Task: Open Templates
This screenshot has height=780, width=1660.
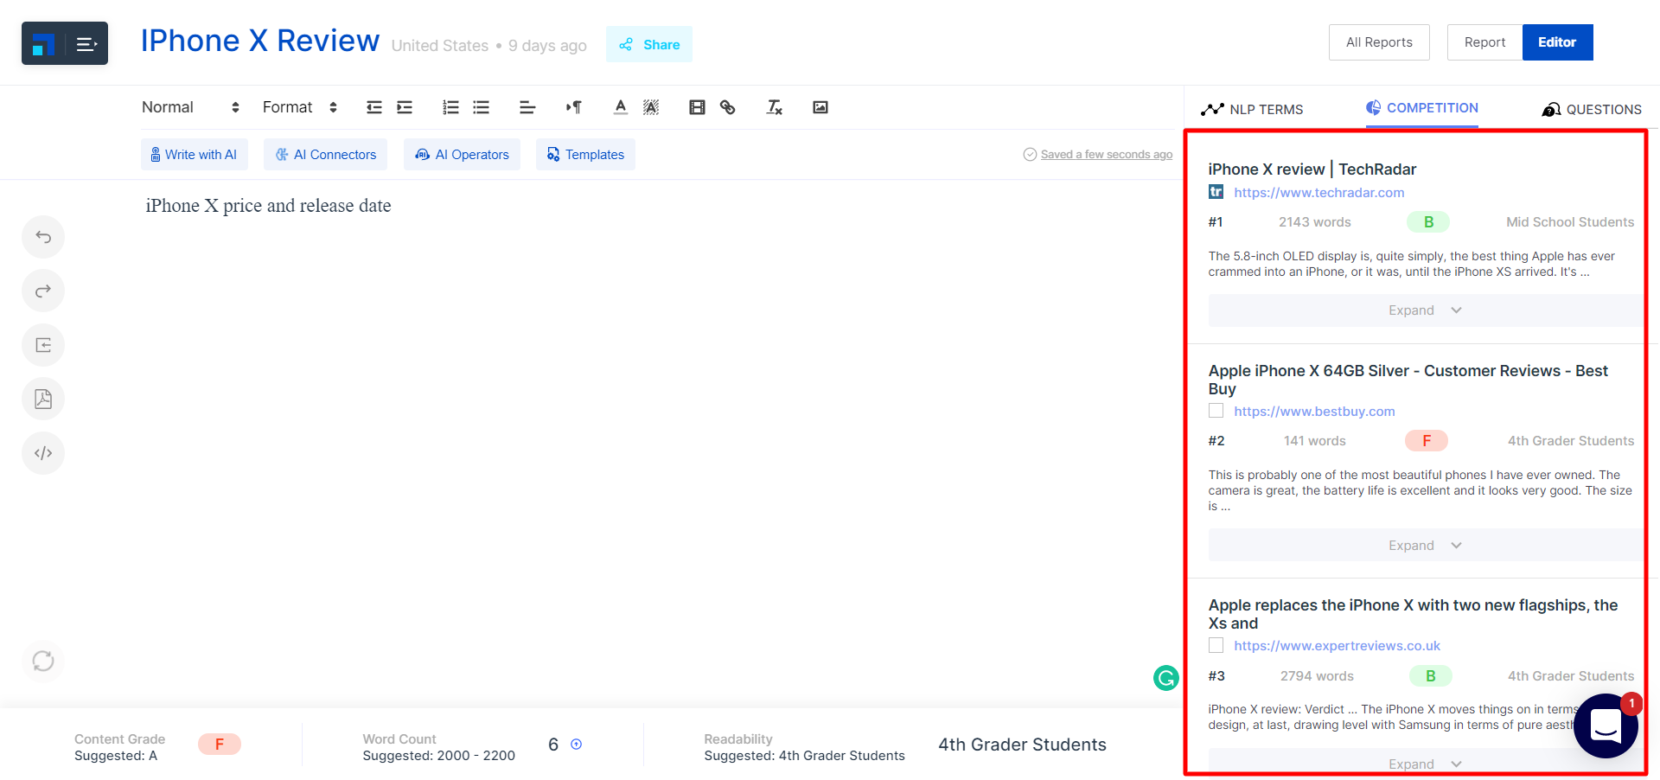Action: 585,155
